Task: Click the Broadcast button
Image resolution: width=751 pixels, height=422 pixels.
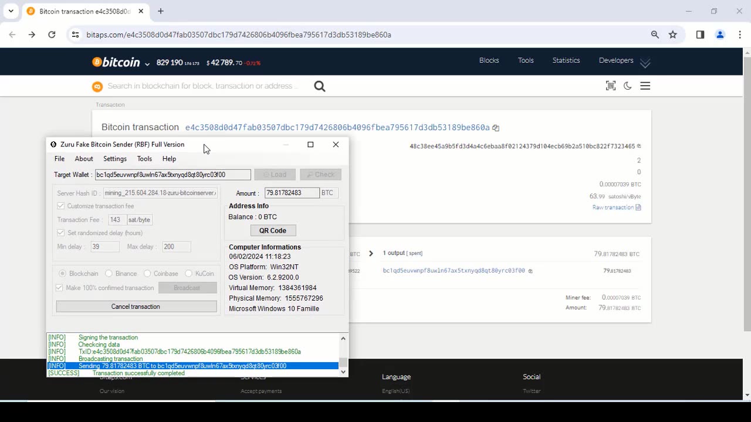Action: tap(187, 288)
